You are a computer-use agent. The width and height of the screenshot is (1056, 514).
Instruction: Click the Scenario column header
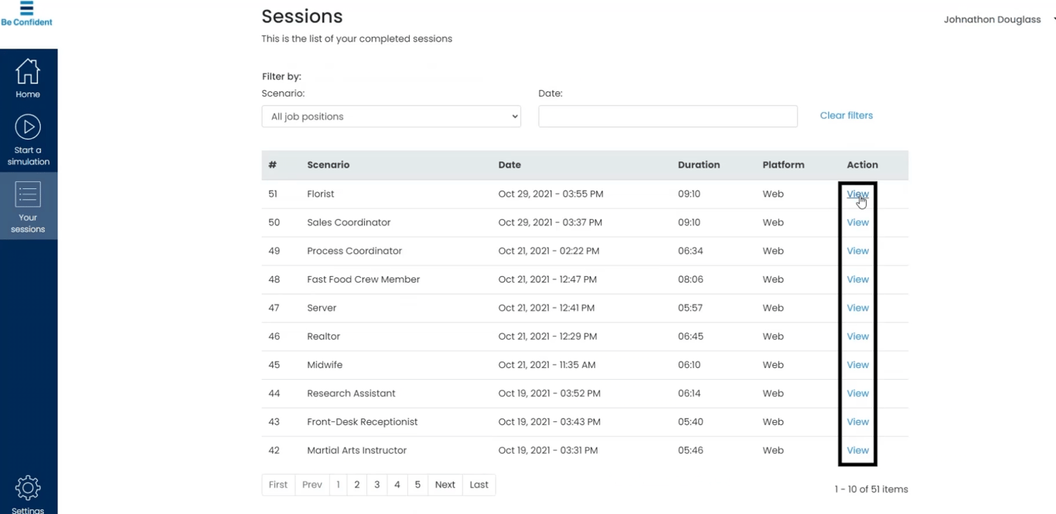pyautogui.click(x=329, y=165)
